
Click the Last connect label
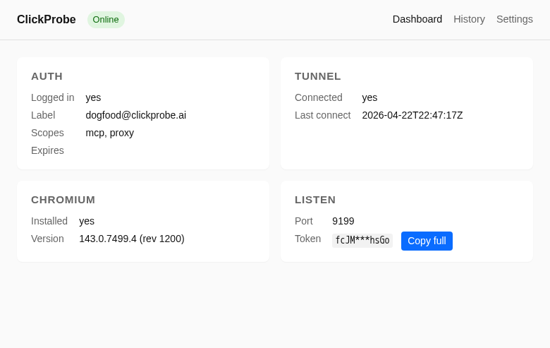323,115
